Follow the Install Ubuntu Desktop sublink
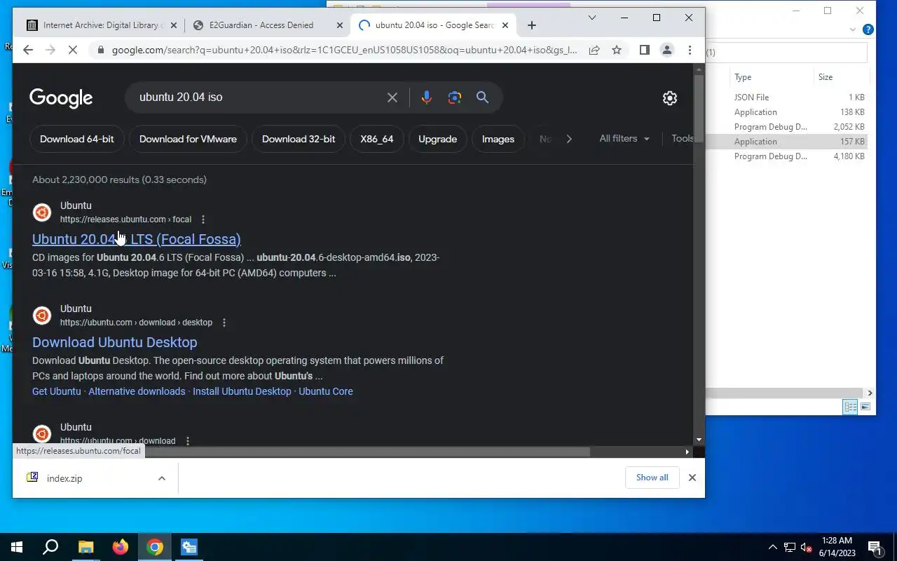Viewport: 897px width, 561px height. [242, 391]
